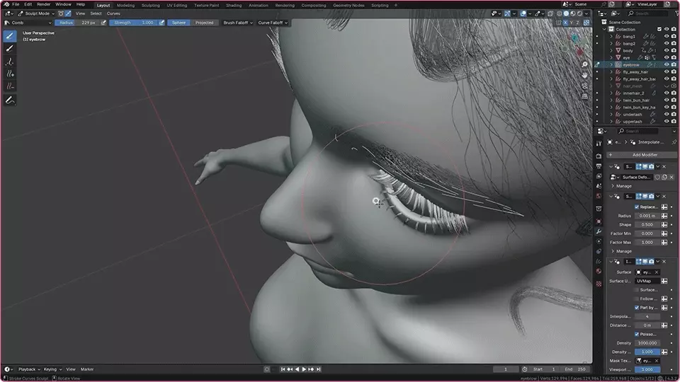This screenshot has width=680, height=382.
Task: Select material preview shading mode
Action: 572,13
